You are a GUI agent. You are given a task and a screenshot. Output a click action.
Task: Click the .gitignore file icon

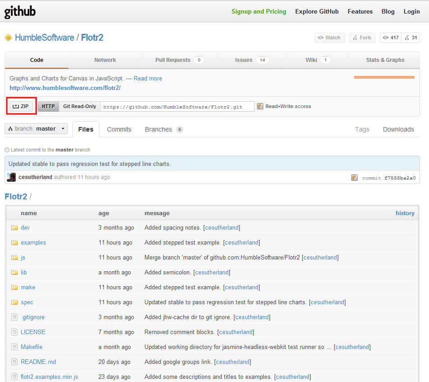click(14, 317)
